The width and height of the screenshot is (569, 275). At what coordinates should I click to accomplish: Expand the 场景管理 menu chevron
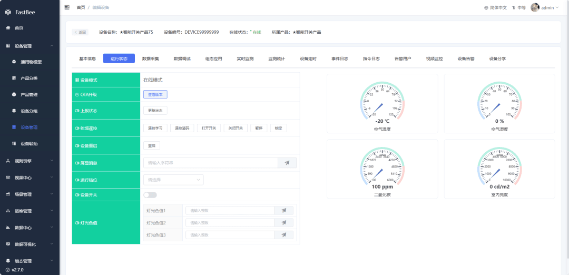(52, 194)
